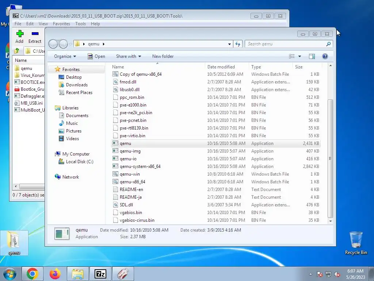The height and width of the screenshot is (281, 374).
Task: Click the Explorer Back navigation button
Action: click(x=53, y=44)
